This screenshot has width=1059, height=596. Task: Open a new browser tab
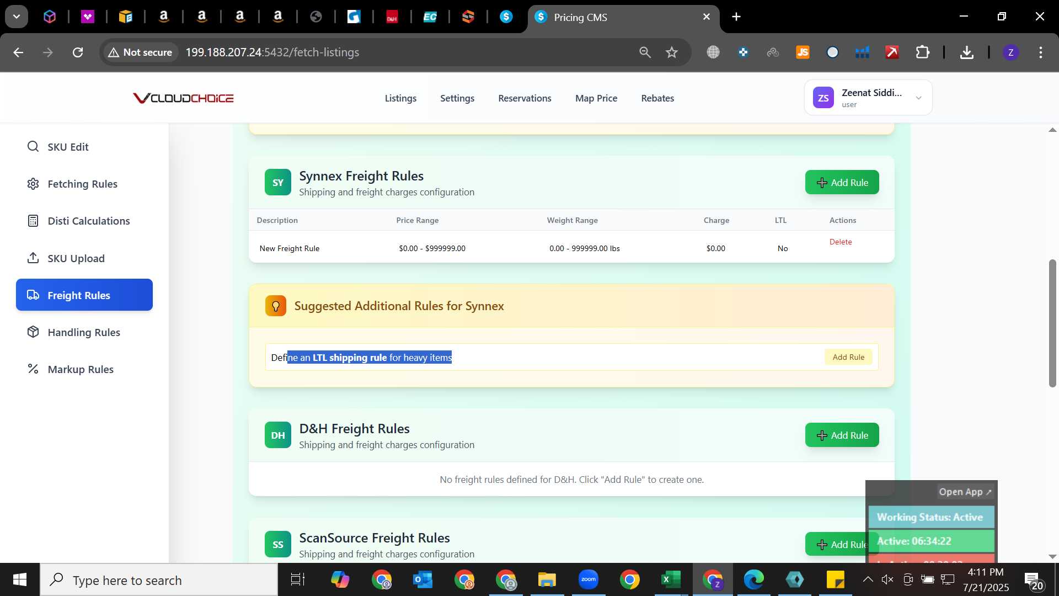736,17
